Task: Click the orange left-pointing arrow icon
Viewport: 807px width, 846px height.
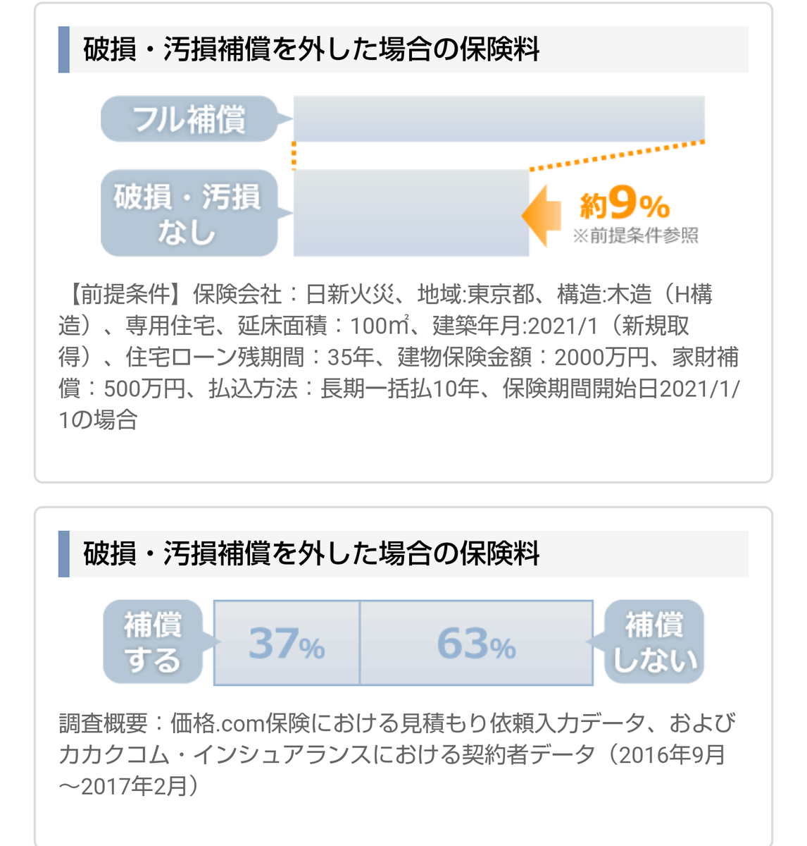Action: (x=542, y=216)
